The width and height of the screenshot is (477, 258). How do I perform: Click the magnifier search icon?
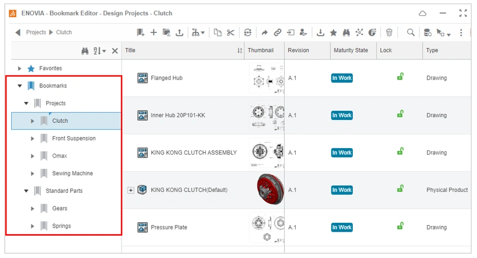click(x=411, y=32)
